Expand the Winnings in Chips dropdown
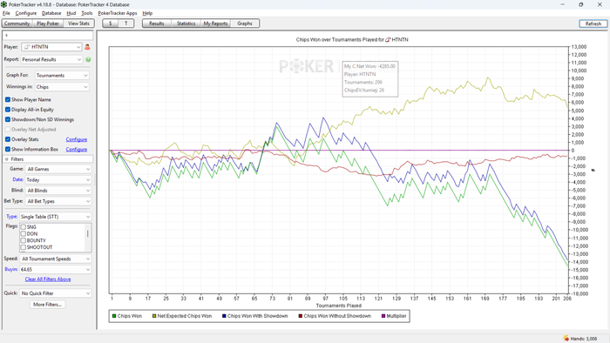Image resolution: width=610 pixels, height=343 pixels. pyautogui.click(x=62, y=87)
